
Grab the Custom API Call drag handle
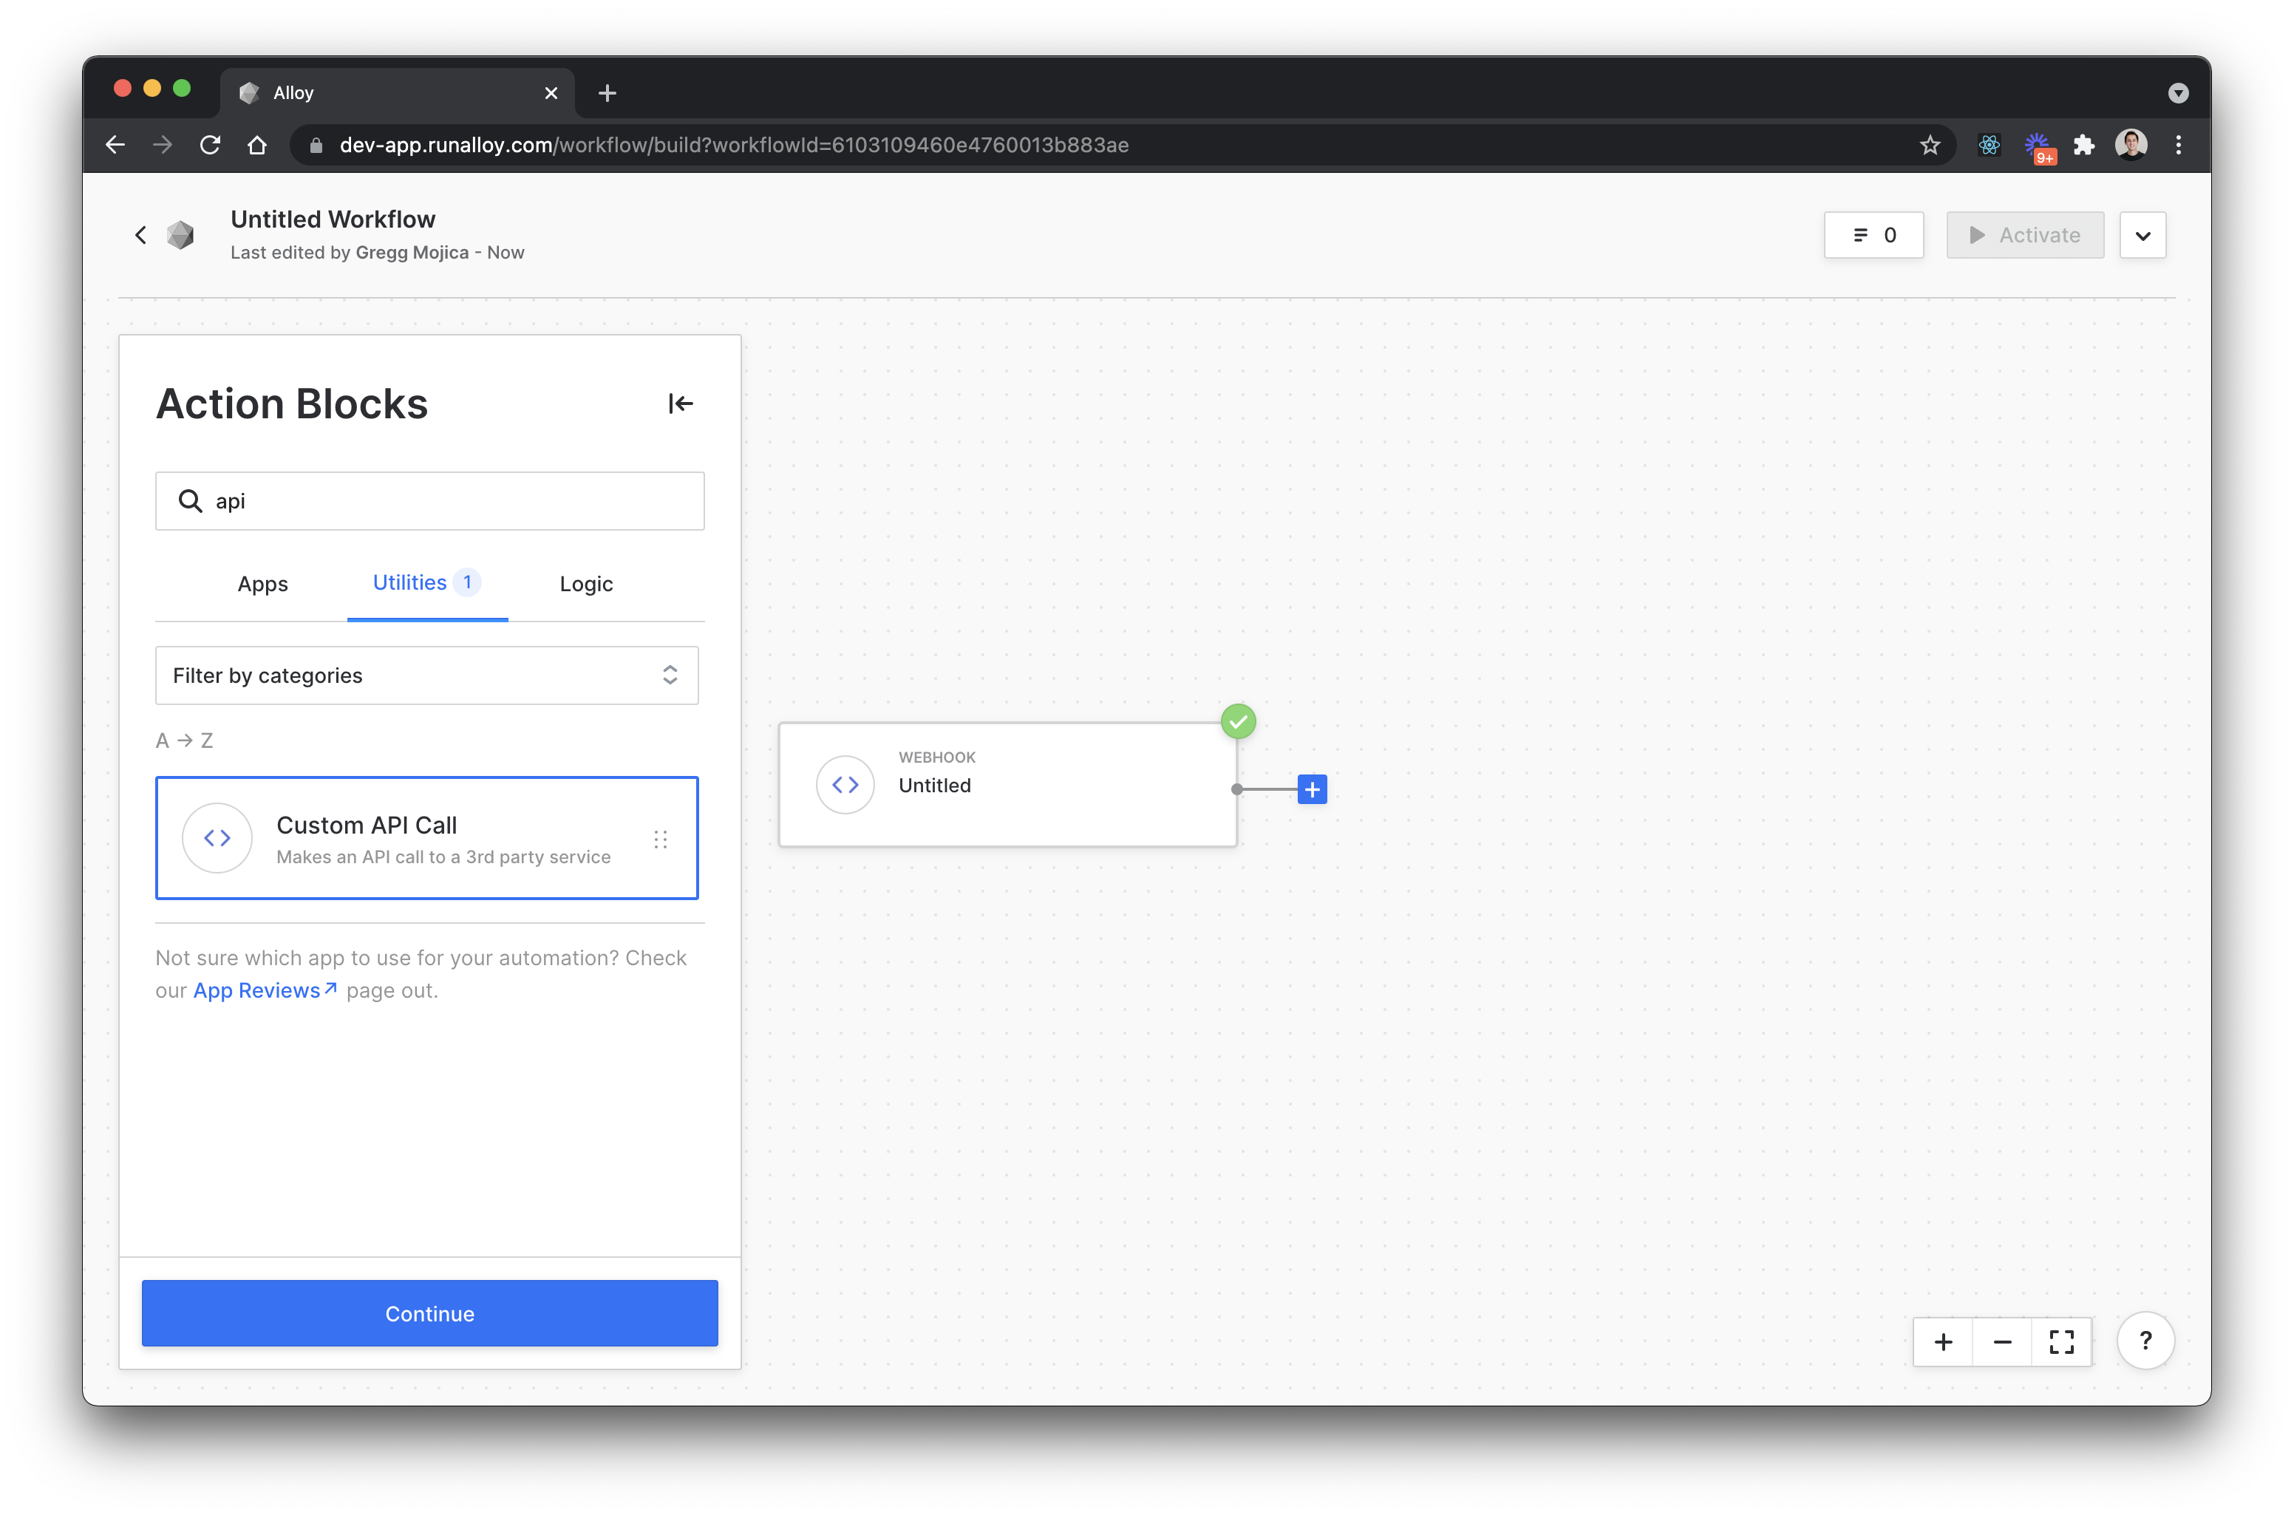pyautogui.click(x=661, y=839)
